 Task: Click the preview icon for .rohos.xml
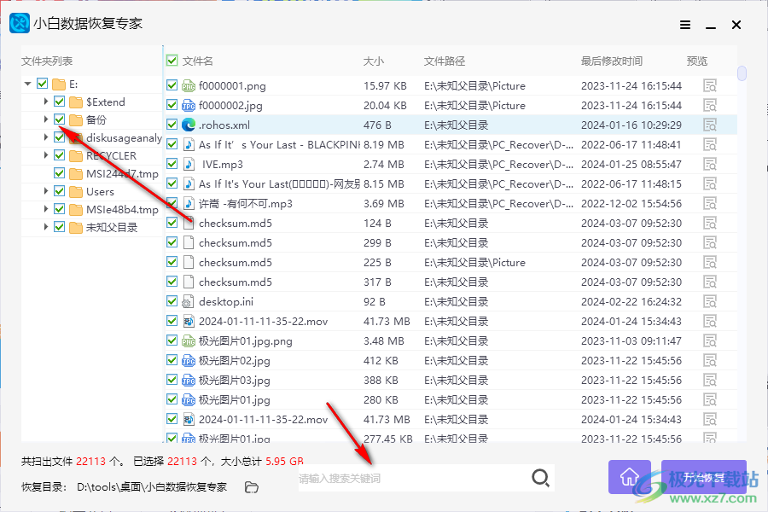pyautogui.click(x=710, y=125)
